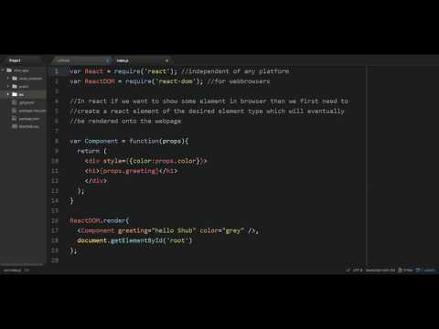
Task: Expand the first subfolder in the tree
Action: tap(8, 79)
